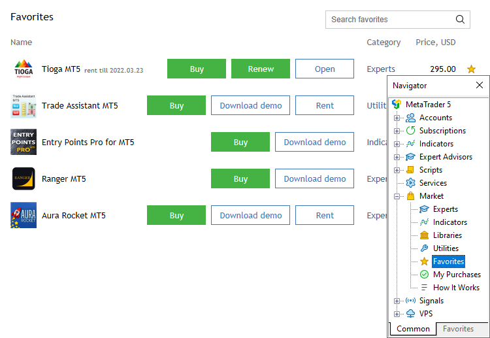
Task: Click the Expert Advisors graduation cap icon
Action: tap(410, 157)
